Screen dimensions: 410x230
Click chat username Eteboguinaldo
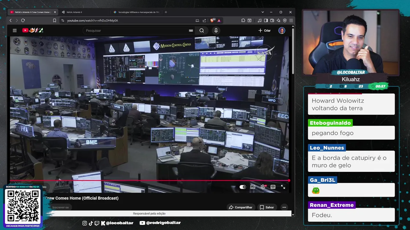click(x=330, y=123)
